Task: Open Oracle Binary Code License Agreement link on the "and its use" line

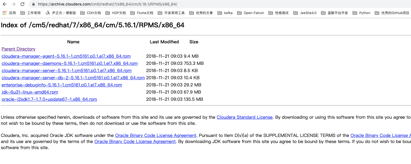Action: (x=135, y=141)
